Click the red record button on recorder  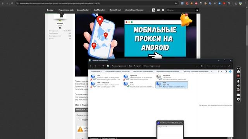[238, 76]
